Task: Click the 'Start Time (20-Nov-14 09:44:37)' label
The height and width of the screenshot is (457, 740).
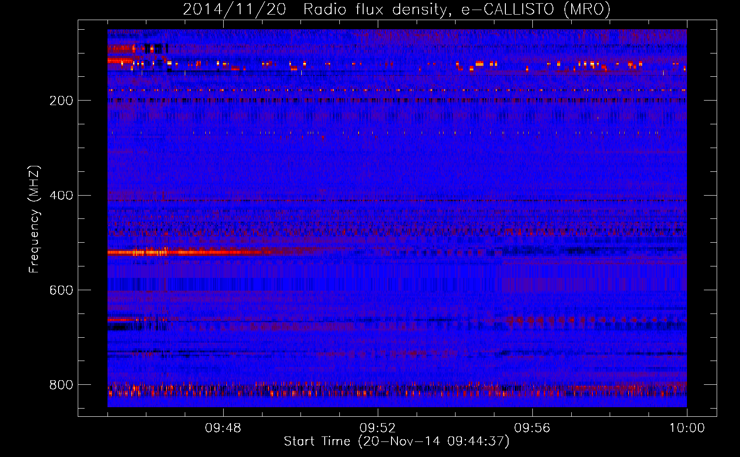Action: click(397, 441)
